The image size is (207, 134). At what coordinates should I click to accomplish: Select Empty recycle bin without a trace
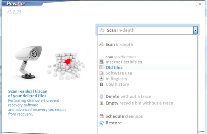pyautogui.click(x=139, y=103)
